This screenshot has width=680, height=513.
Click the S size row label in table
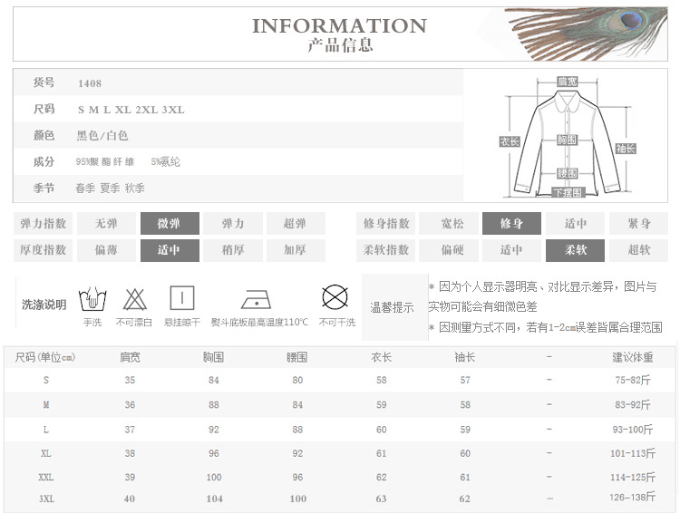tap(46, 381)
